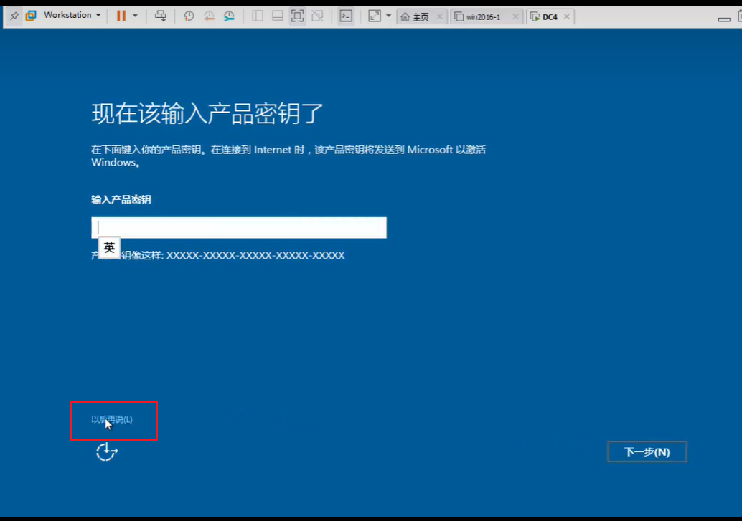Open the Ease of Access icon
742x521 pixels.
pos(106,452)
